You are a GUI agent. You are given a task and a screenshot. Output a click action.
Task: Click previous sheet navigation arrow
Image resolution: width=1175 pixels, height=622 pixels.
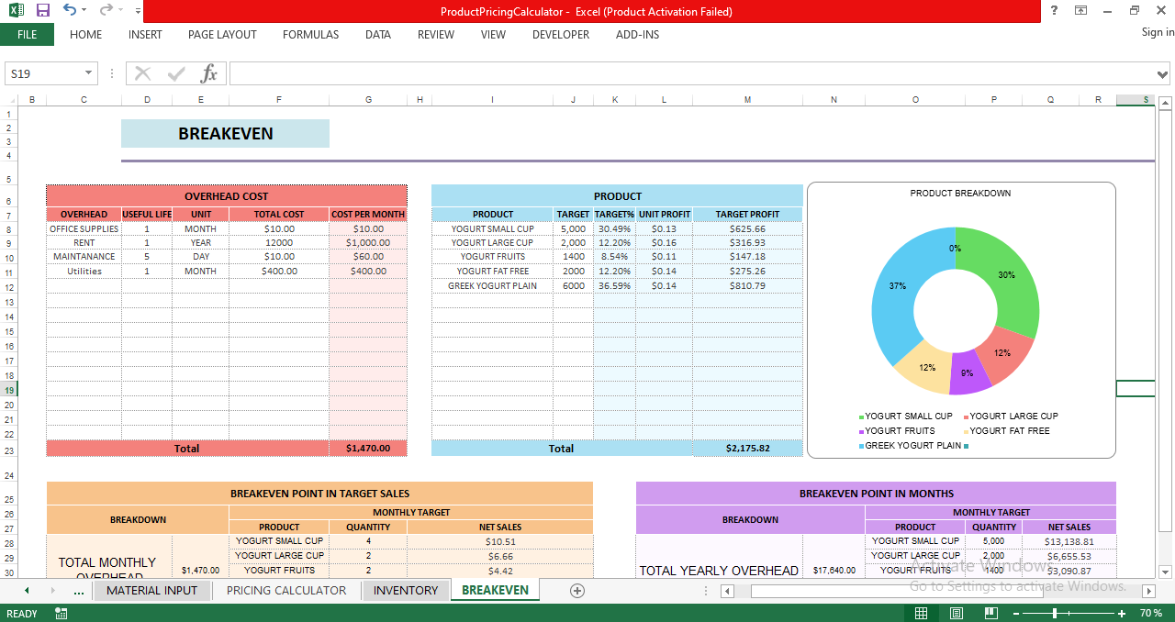(27, 590)
